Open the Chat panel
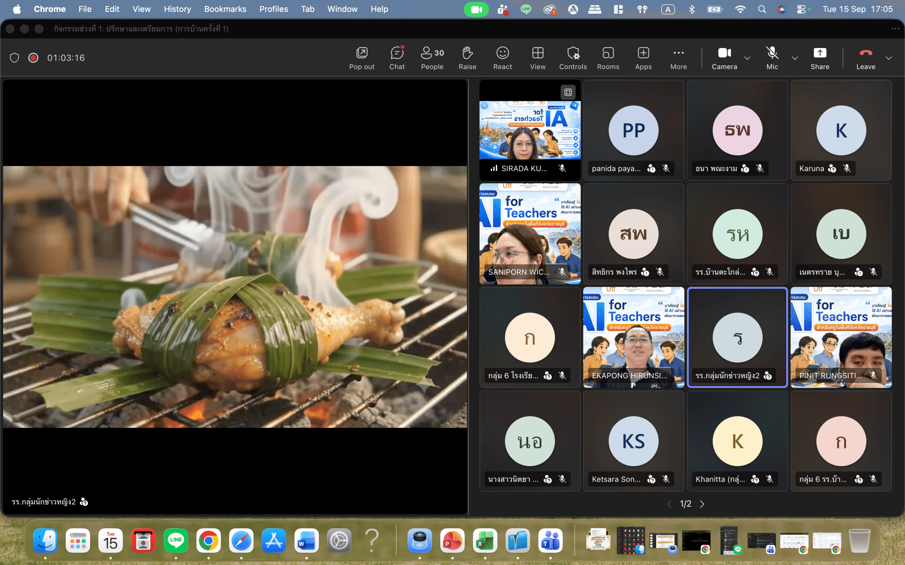This screenshot has height=565, width=905. pyautogui.click(x=397, y=58)
